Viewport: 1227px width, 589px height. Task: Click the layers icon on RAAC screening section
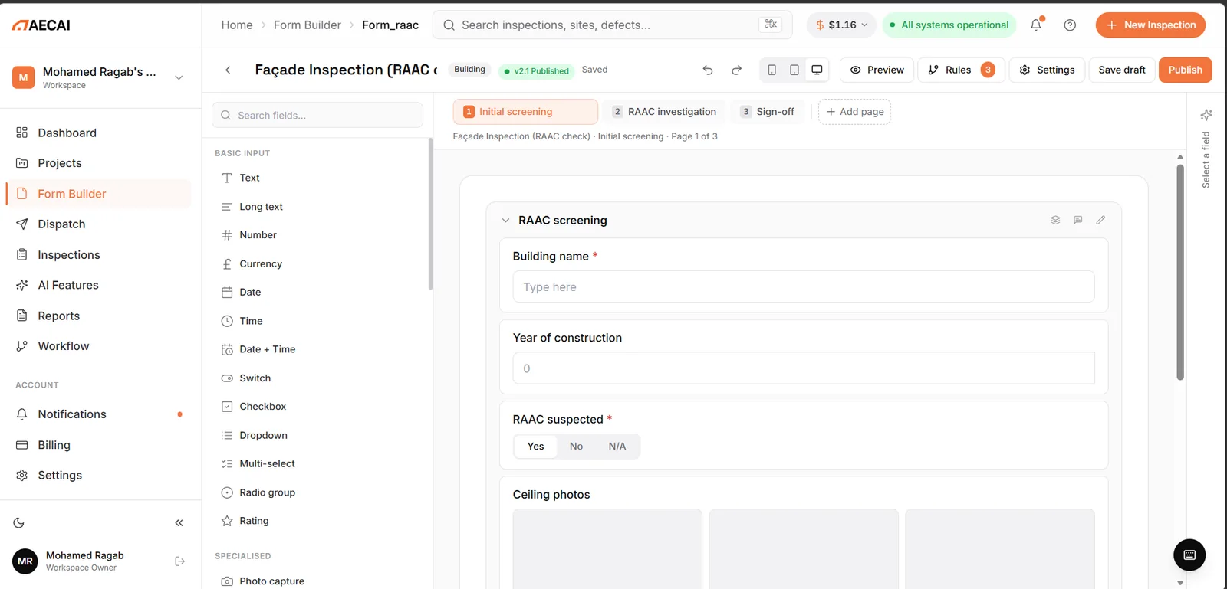[1055, 220]
